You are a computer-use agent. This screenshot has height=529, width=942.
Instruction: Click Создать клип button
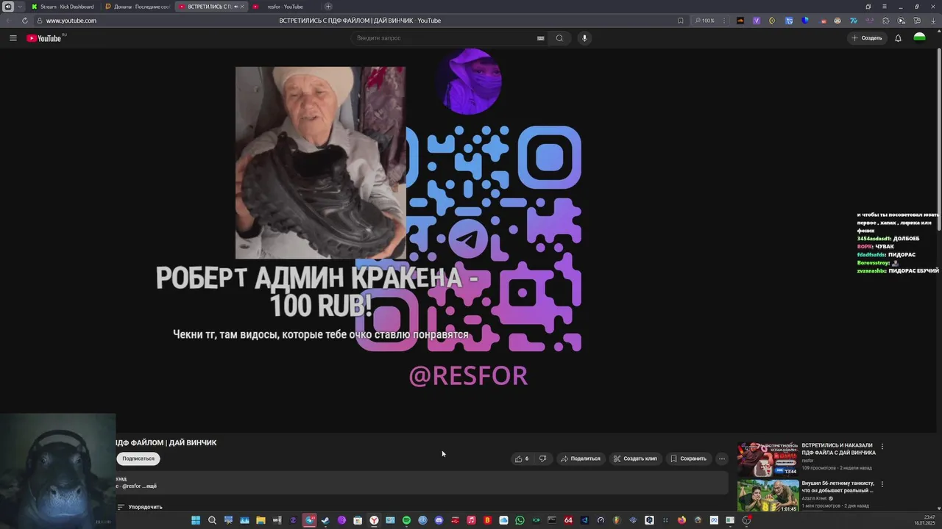[635, 458]
